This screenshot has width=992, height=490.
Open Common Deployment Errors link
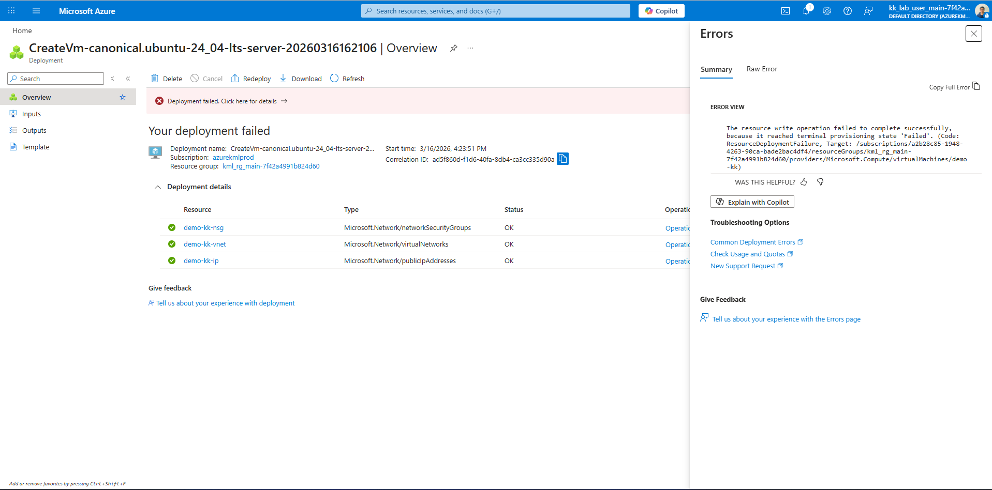757,242
